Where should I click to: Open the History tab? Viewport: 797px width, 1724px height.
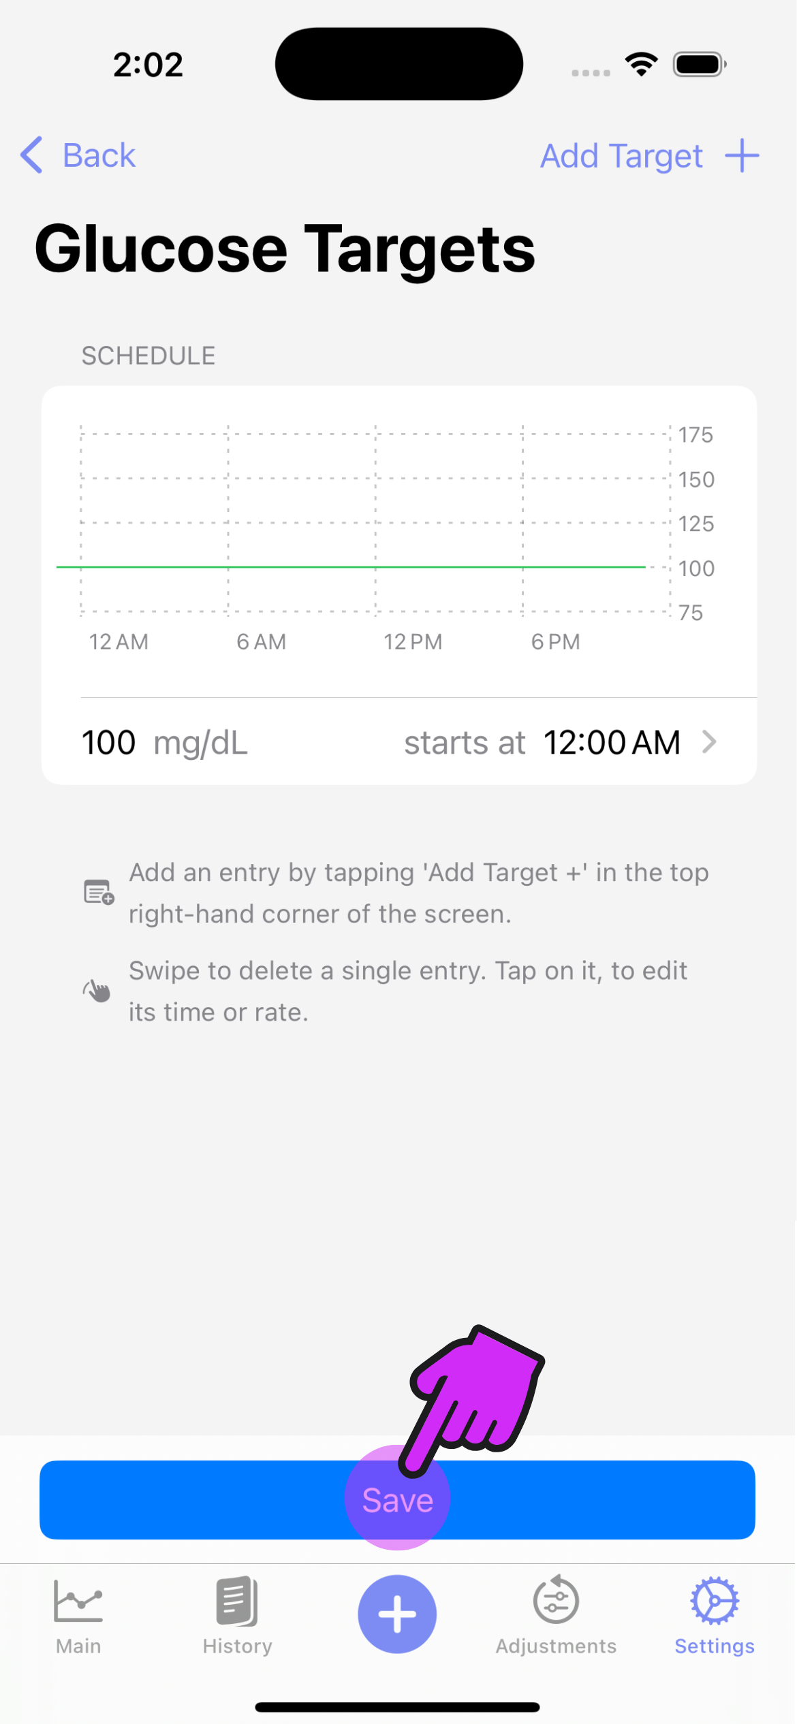pyautogui.click(x=237, y=1614)
